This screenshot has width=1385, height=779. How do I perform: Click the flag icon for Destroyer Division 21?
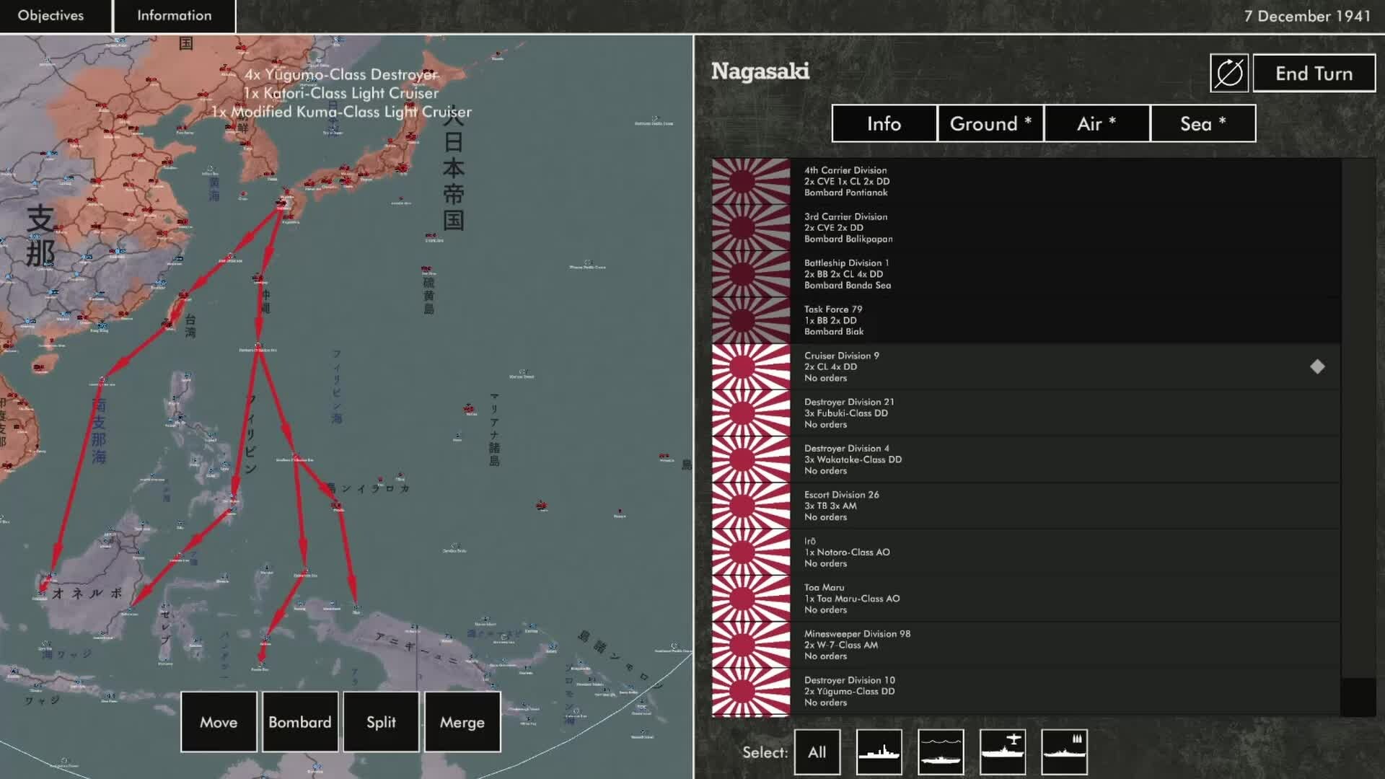tap(751, 413)
